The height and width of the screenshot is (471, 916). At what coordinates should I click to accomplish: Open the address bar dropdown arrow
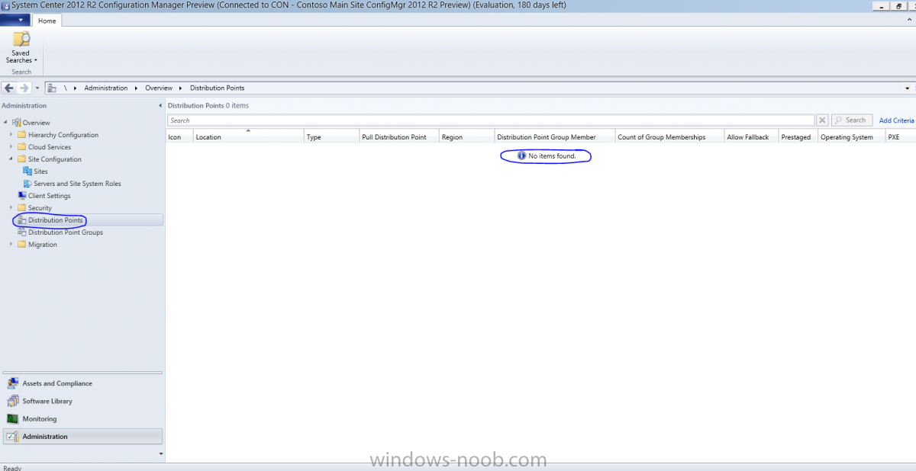pyautogui.click(x=907, y=88)
